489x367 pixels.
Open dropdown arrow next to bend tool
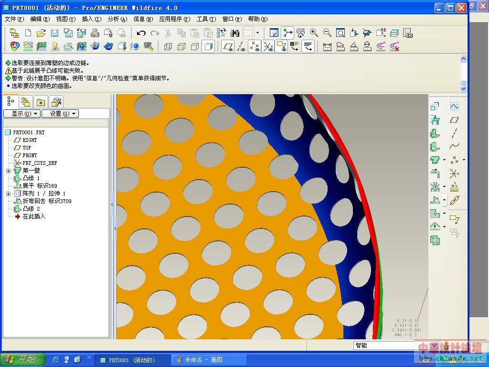point(444,187)
